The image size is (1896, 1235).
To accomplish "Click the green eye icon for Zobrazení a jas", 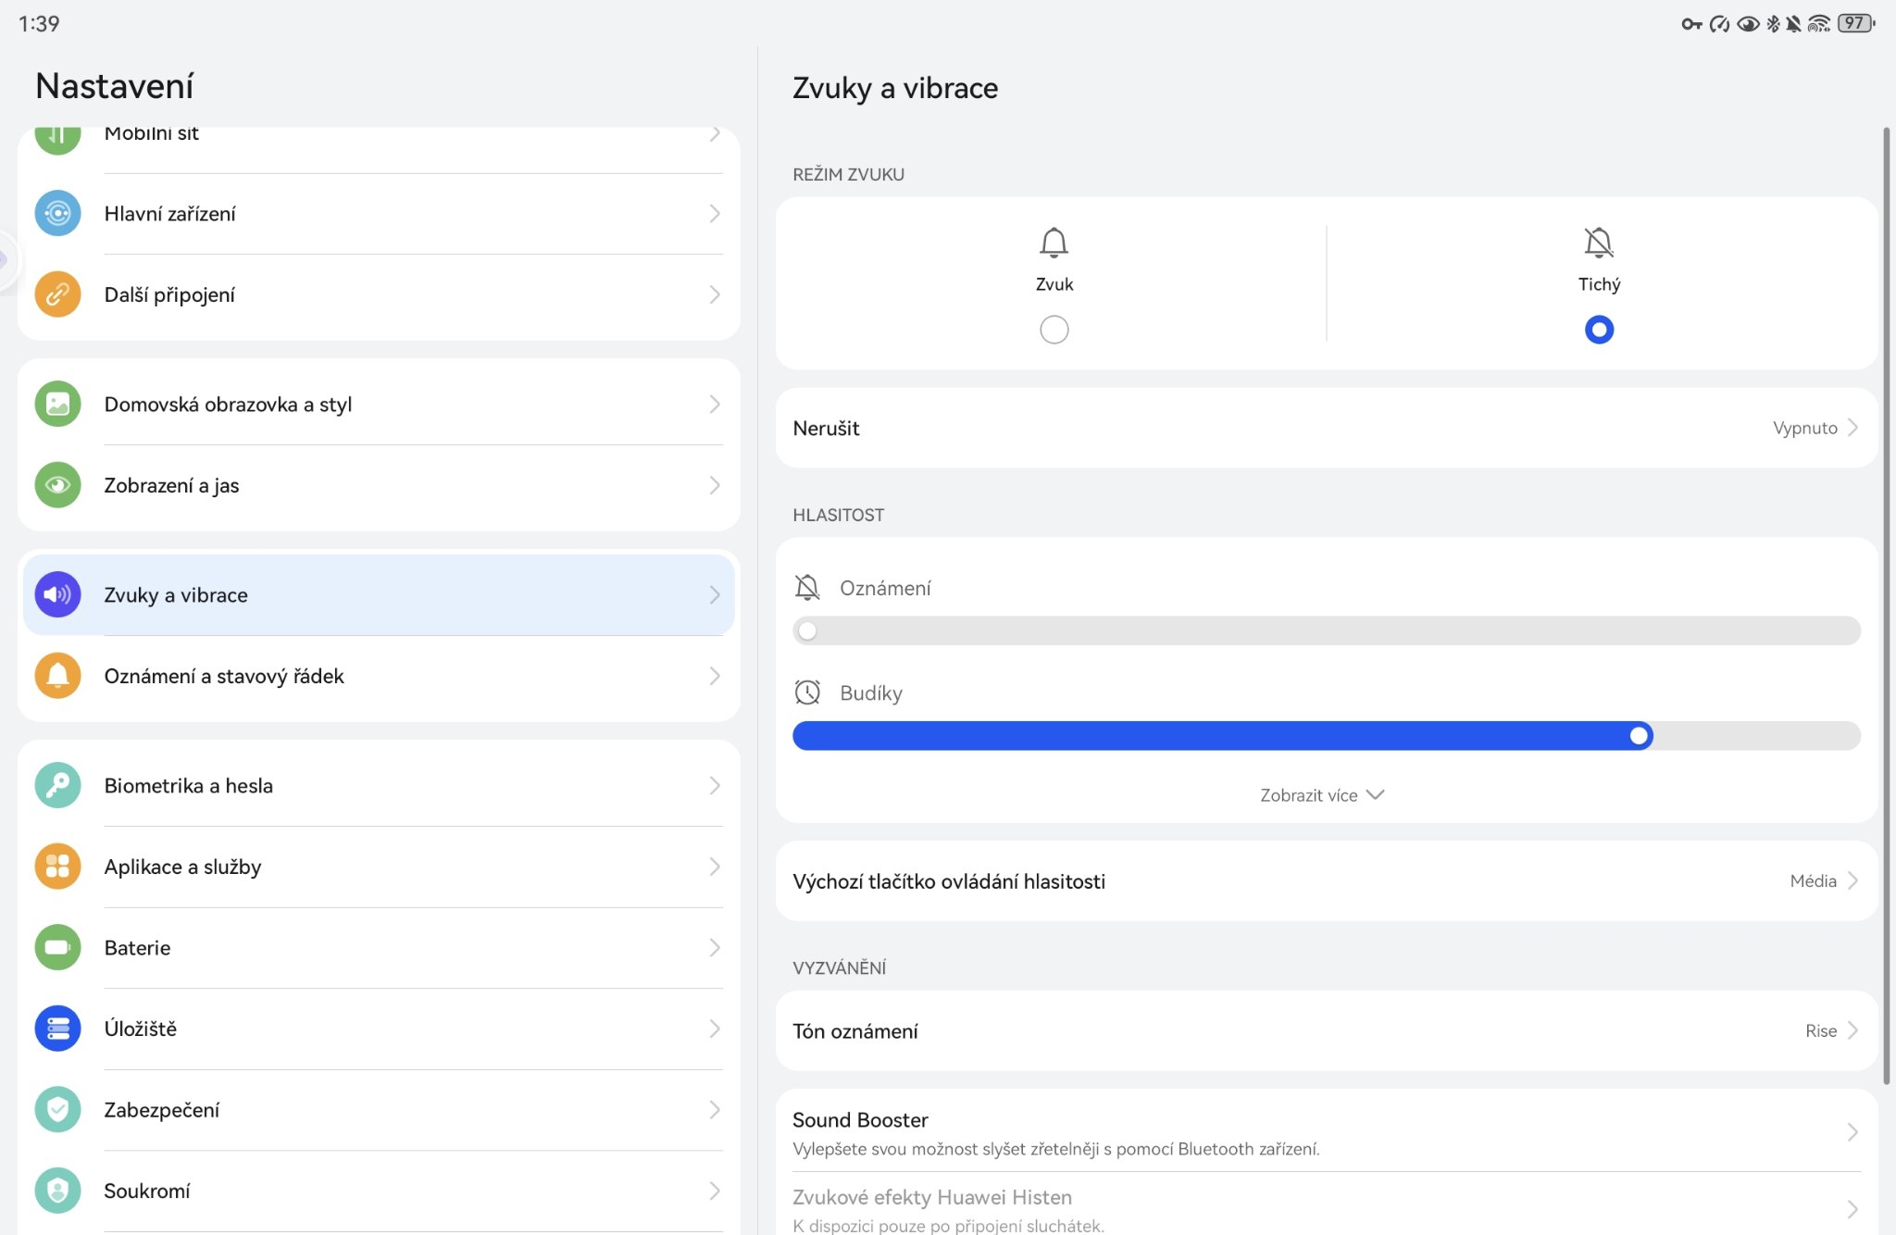I will [57, 485].
